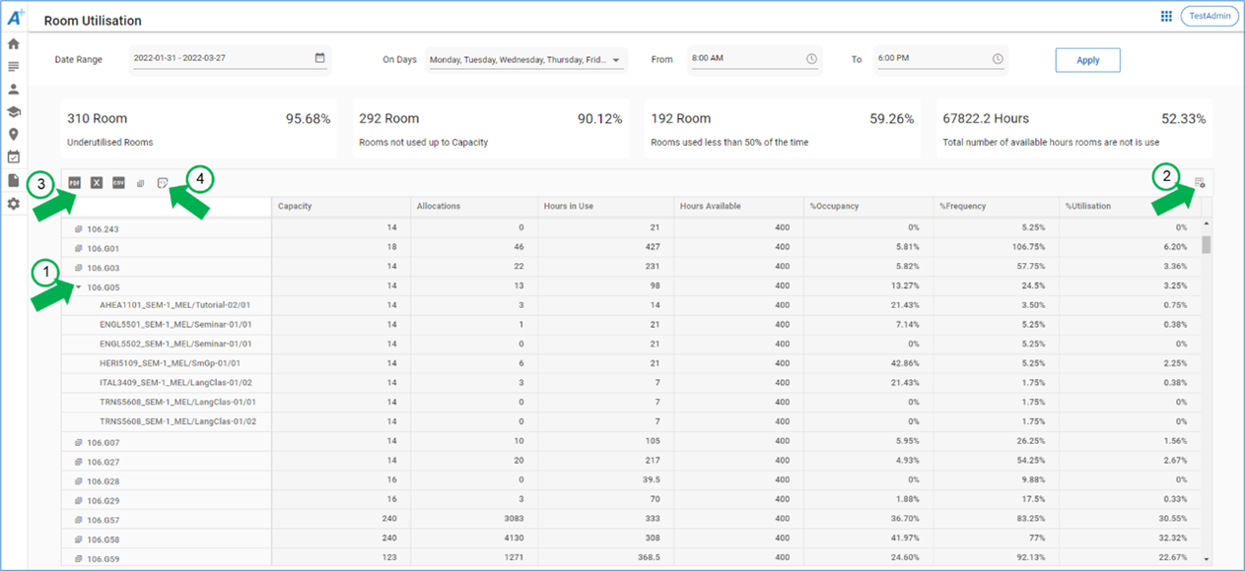Select the Underutilised Rooms summary card

pos(198,128)
